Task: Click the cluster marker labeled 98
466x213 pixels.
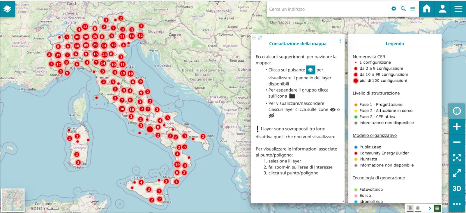Action: [x=86, y=37]
